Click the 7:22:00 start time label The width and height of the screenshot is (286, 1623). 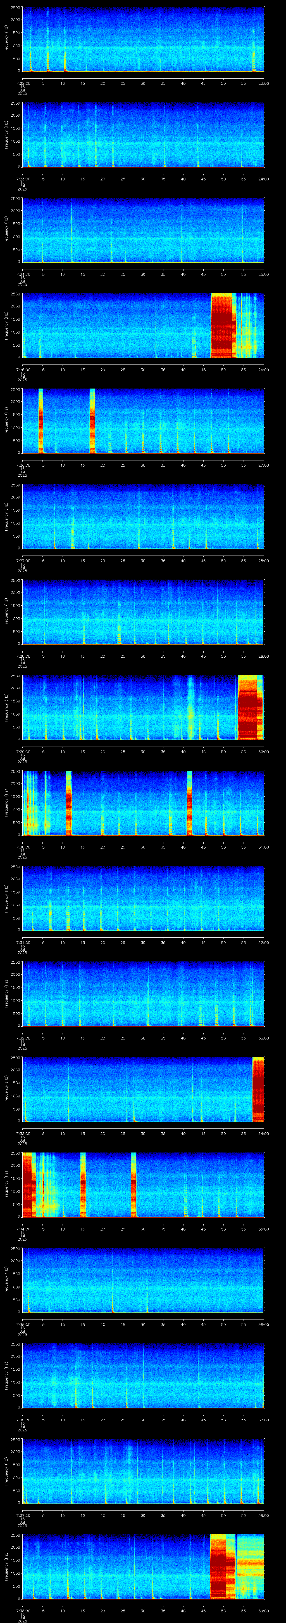tap(23, 83)
